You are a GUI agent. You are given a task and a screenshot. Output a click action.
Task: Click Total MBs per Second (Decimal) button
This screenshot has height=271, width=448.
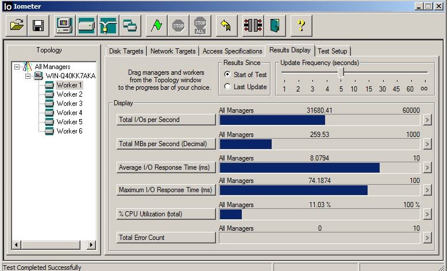(x=166, y=144)
